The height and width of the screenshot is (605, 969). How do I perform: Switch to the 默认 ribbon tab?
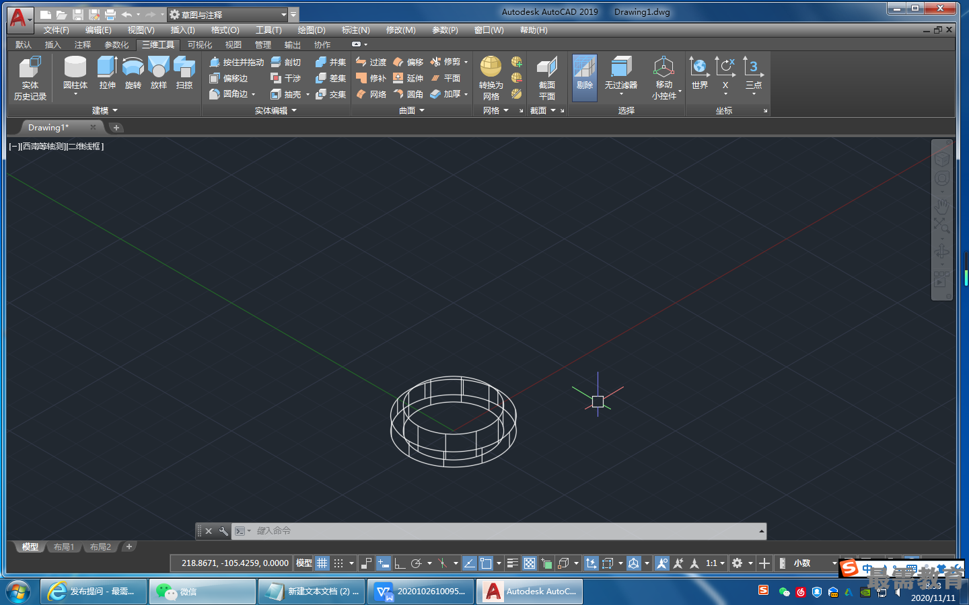click(24, 44)
